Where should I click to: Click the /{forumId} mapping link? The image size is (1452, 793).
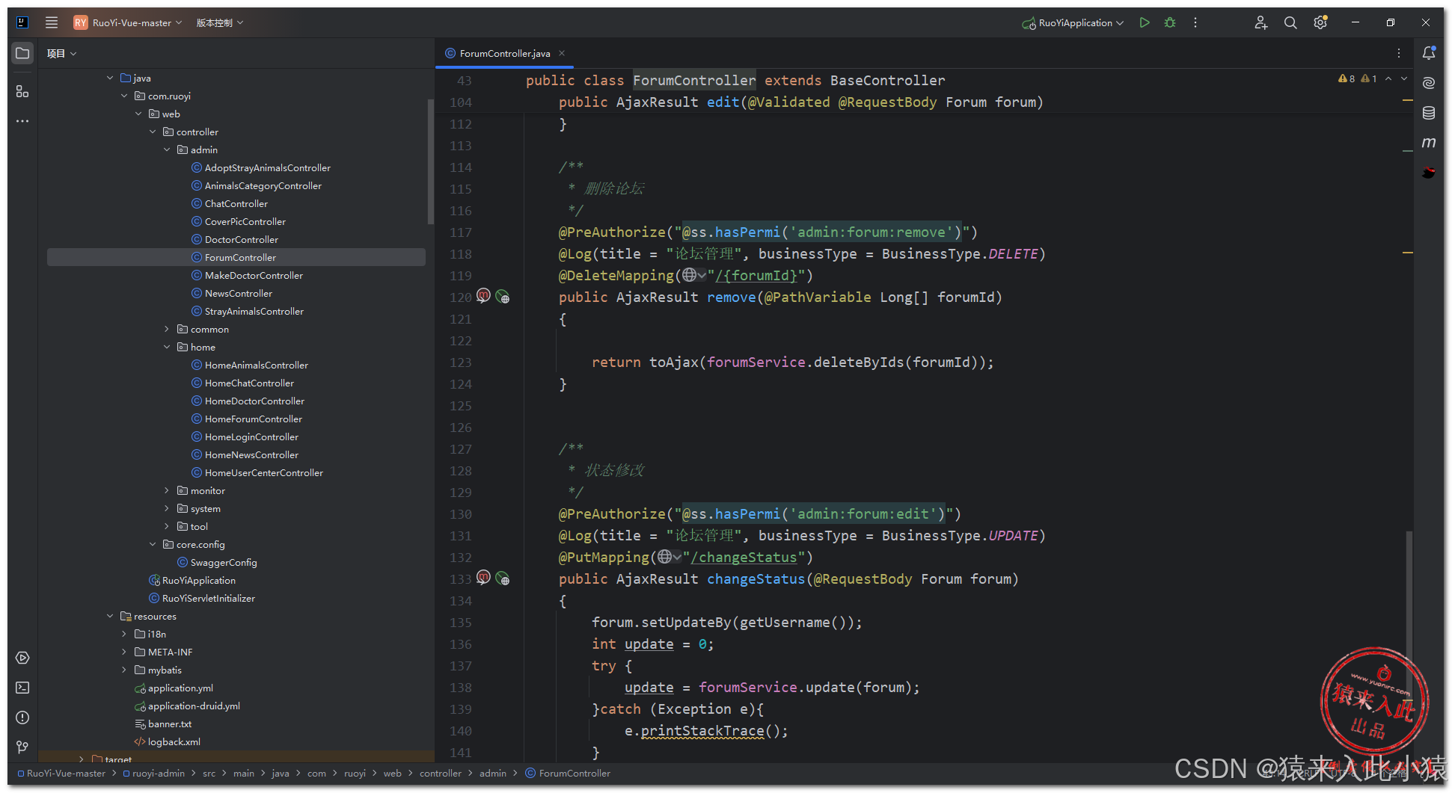pyautogui.click(x=756, y=275)
